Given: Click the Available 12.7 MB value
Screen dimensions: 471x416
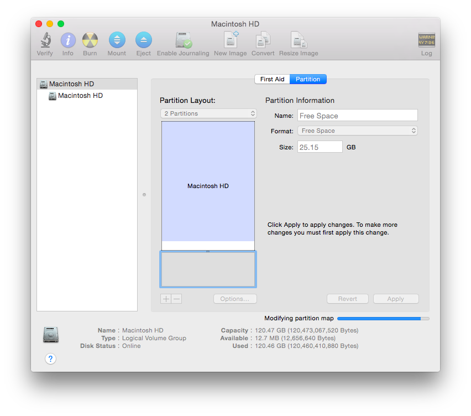Looking at the screenshot, I should tap(295, 338).
